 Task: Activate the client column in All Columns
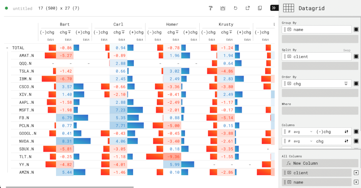356,173
